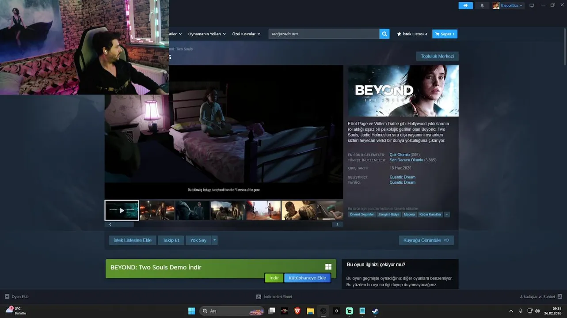Open the weather widget showing 5°C
This screenshot has width=567, height=318.
pos(16,310)
